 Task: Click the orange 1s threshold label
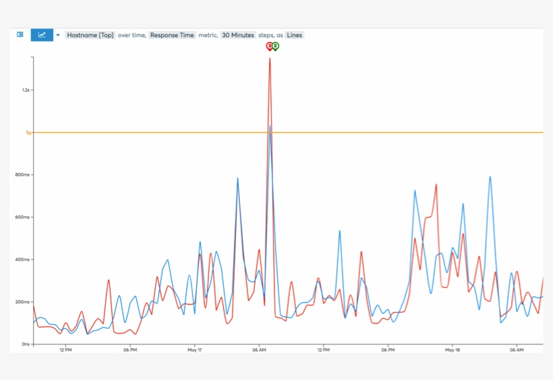[x=28, y=133]
